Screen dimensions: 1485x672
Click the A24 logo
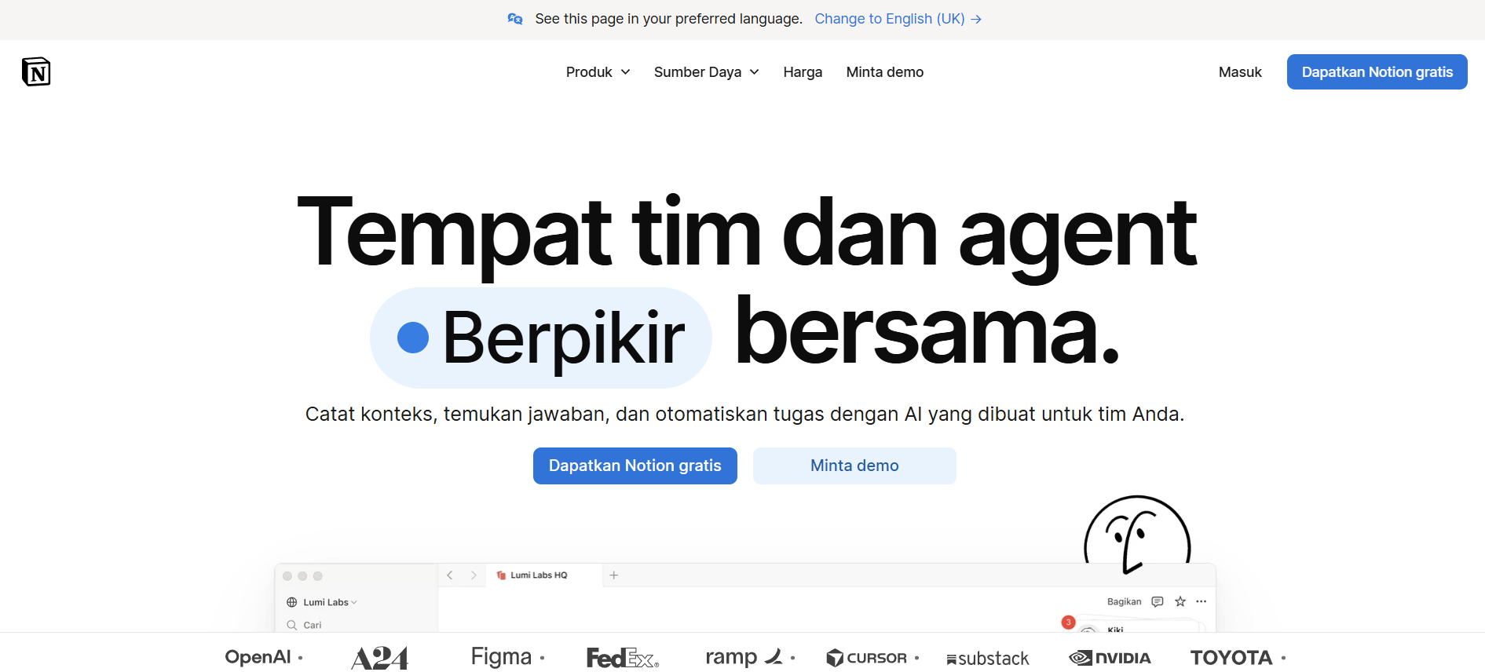coord(380,658)
